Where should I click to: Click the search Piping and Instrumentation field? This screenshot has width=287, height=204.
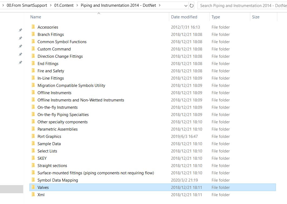tap(242, 6)
